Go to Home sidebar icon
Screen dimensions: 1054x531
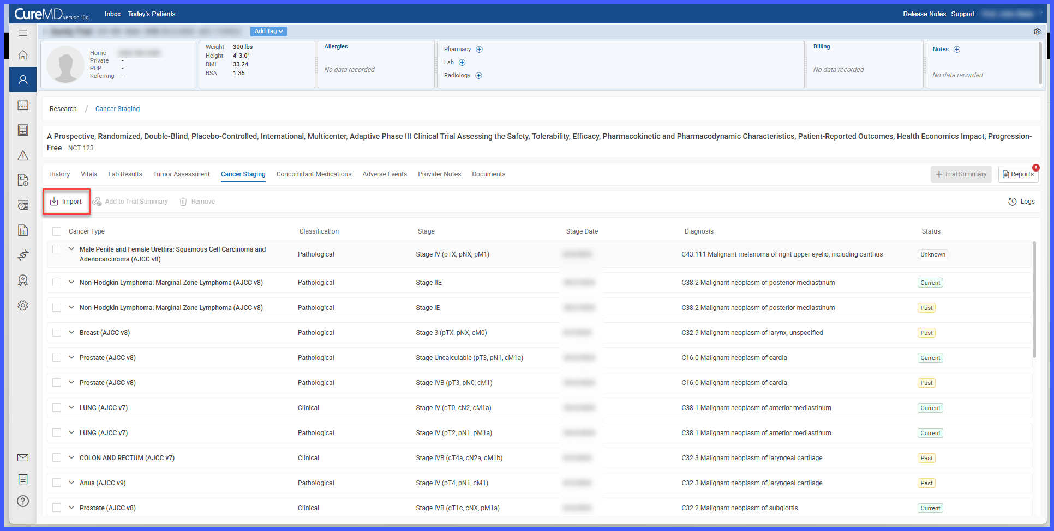[23, 55]
